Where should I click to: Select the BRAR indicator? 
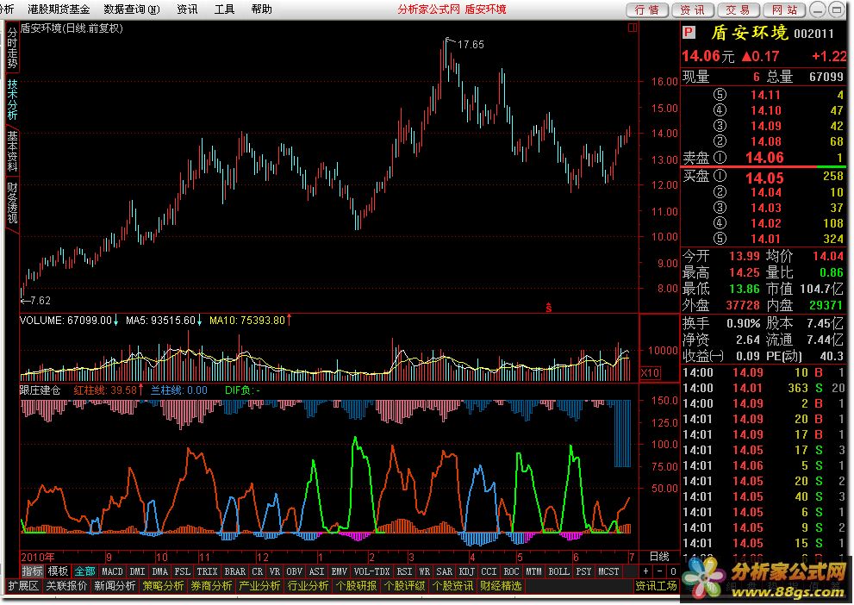(x=234, y=571)
